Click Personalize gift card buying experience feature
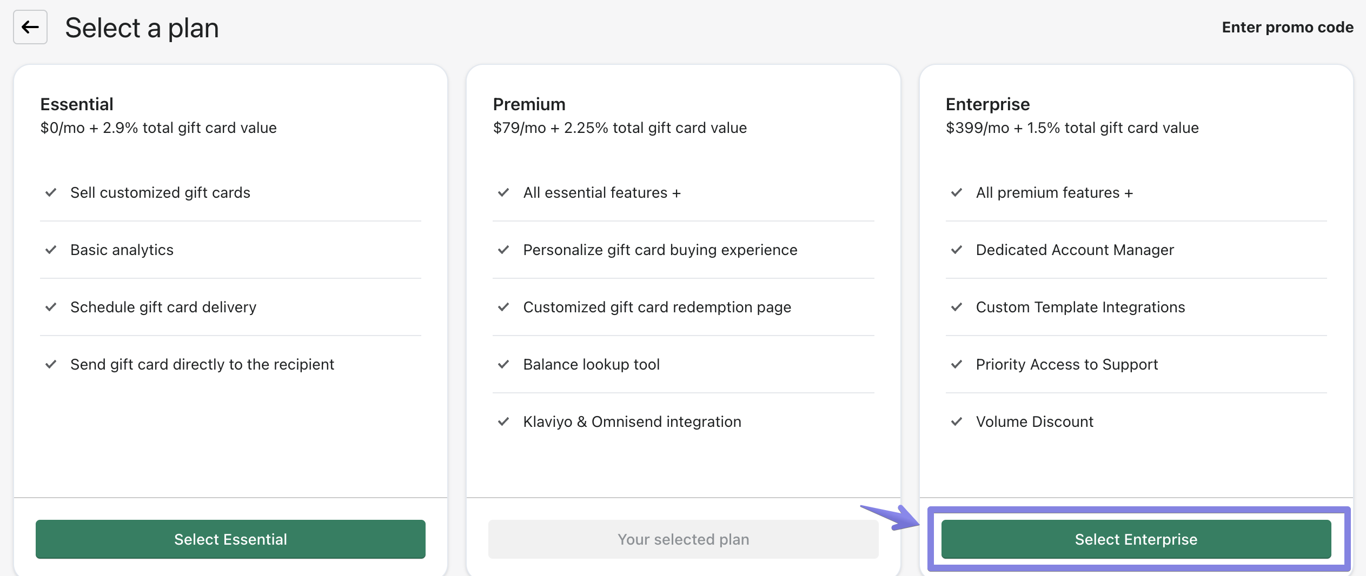This screenshot has width=1366, height=576. pyautogui.click(x=660, y=250)
